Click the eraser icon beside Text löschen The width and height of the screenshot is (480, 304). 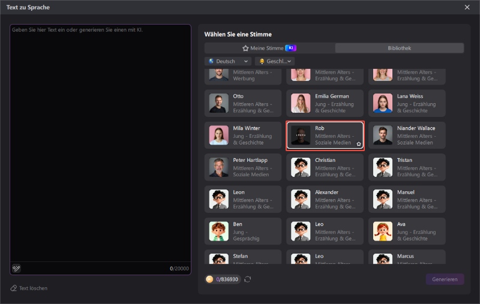pyautogui.click(x=13, y=288)
